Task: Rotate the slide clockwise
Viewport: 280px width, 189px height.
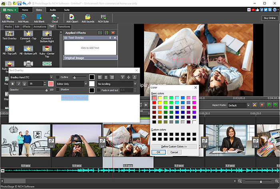Action: [275, 105]
